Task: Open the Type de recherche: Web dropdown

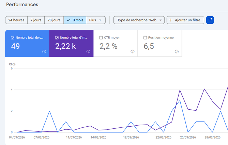Action: [x=139, y=20]
